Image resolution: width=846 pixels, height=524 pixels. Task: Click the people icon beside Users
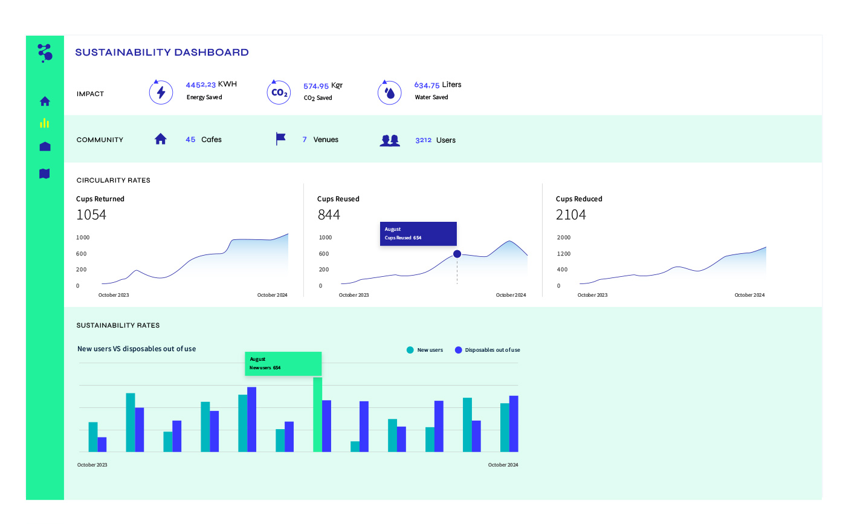click(390, 140)
